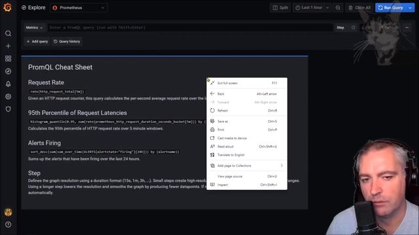The height and width of the screenshot is (235, 419).
Task: Click the PromQL Cheat Sheet heading
Action: tap(60, 67)
